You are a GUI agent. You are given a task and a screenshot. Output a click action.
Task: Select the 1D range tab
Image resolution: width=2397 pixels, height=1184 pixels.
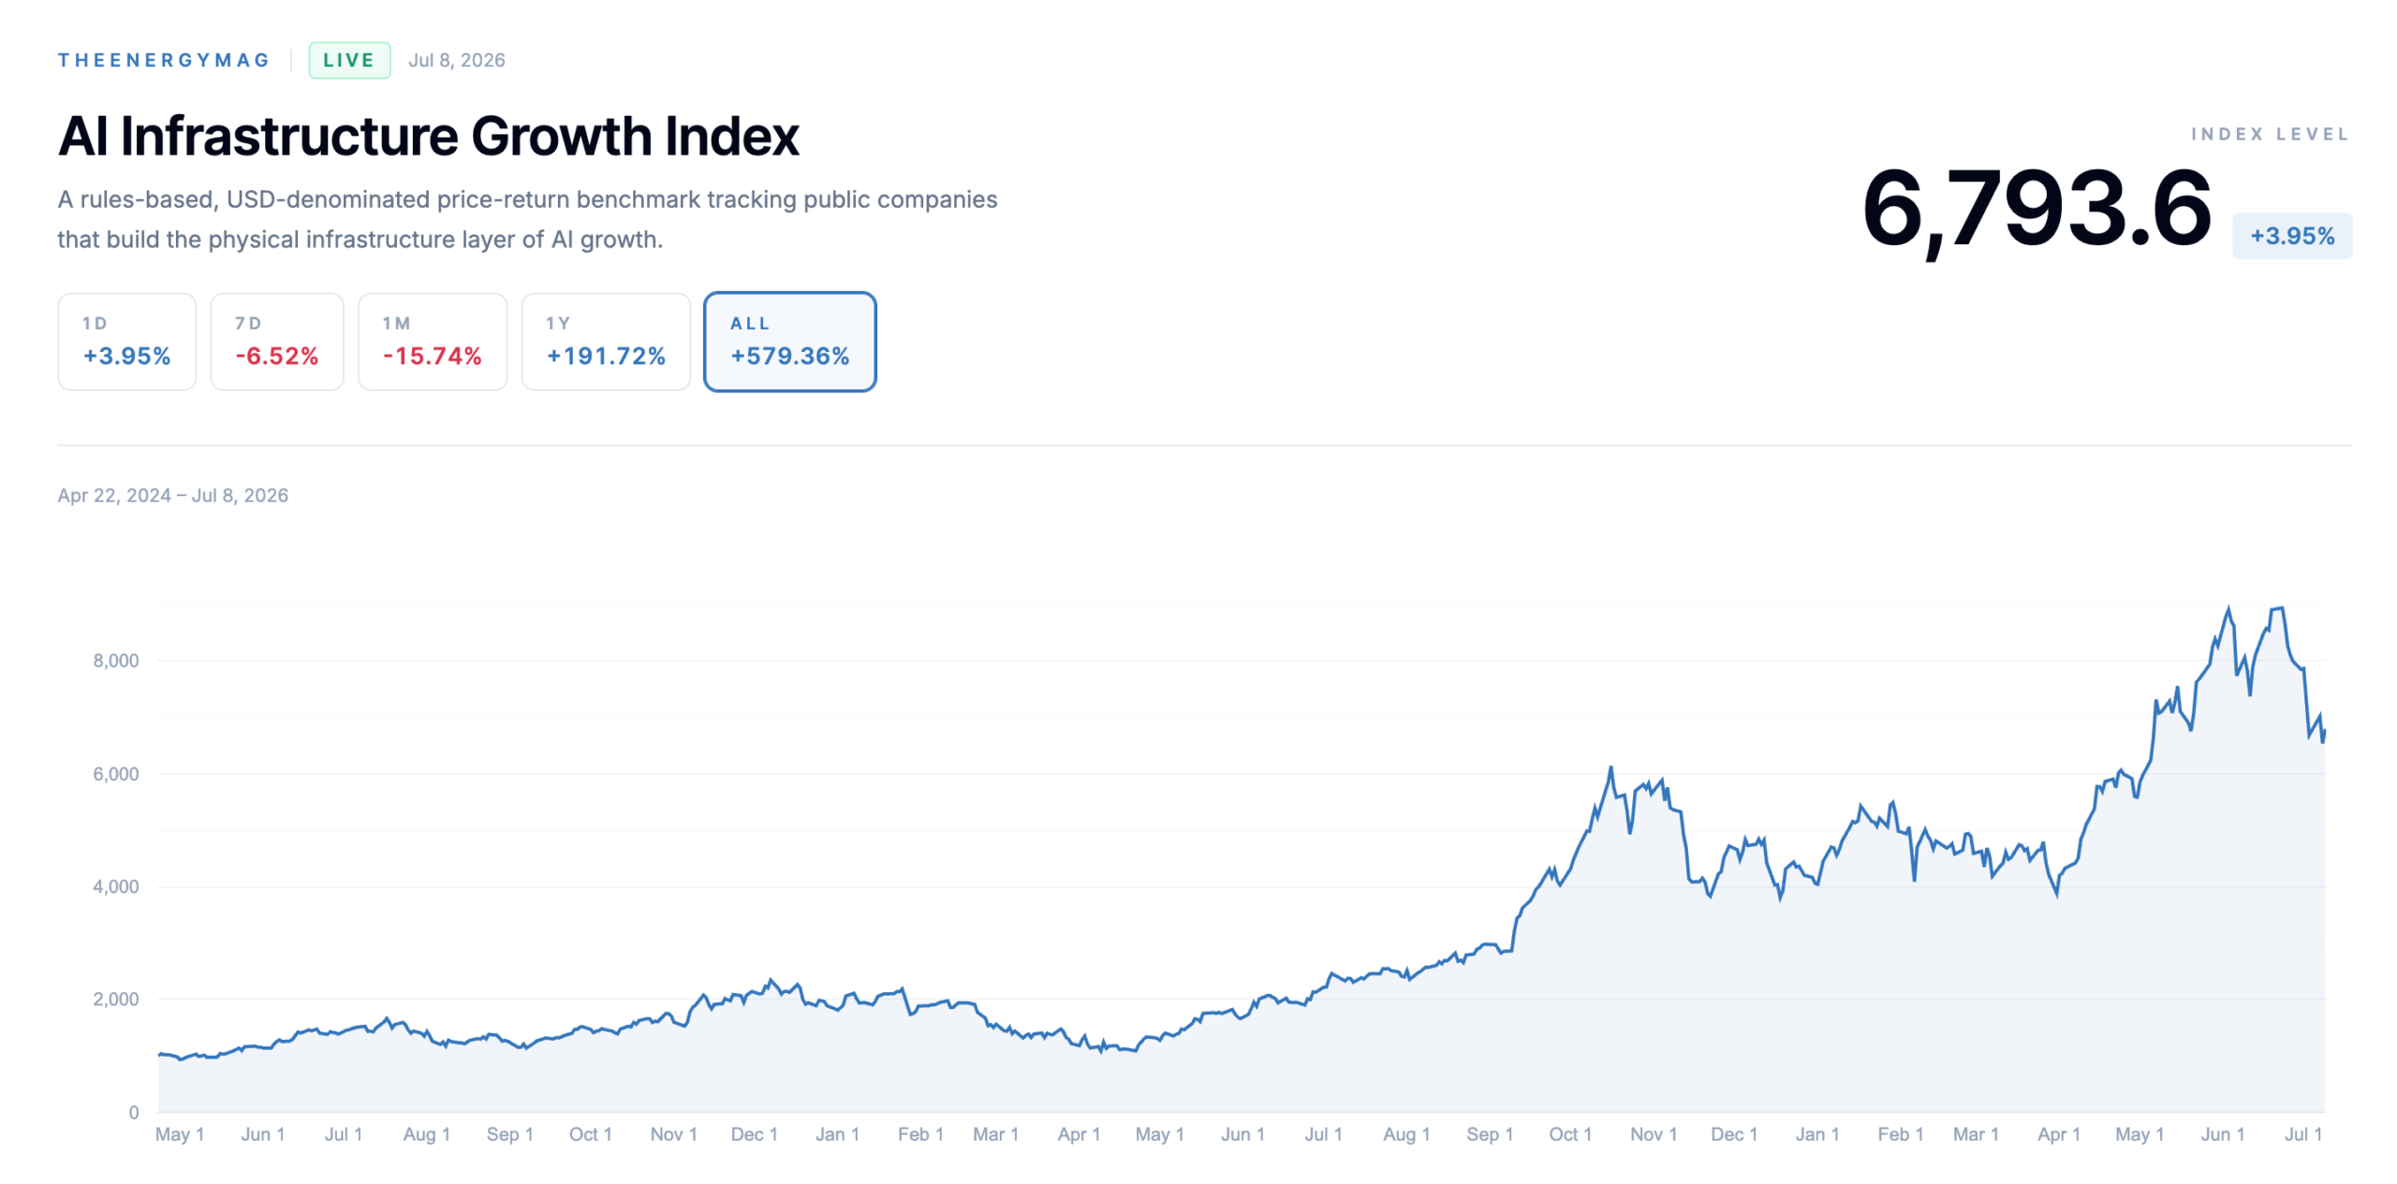[x=126, y=341]
